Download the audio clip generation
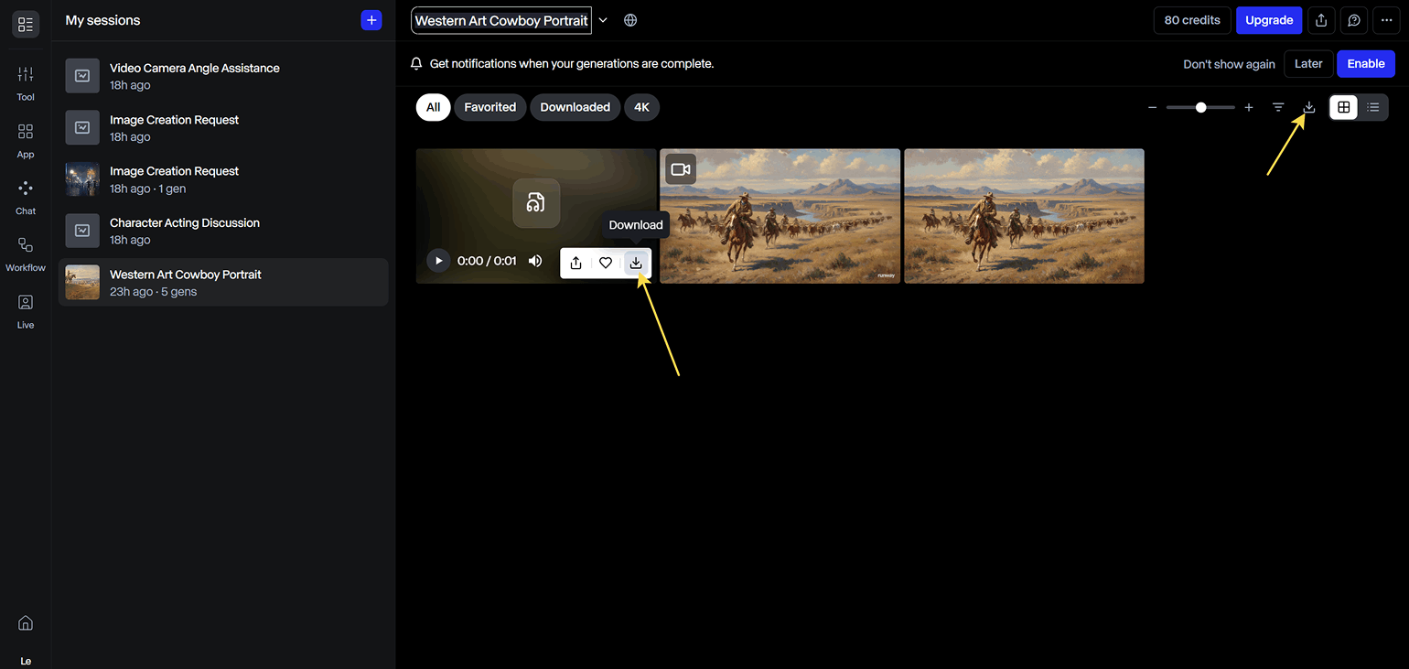 pos(636,263)
